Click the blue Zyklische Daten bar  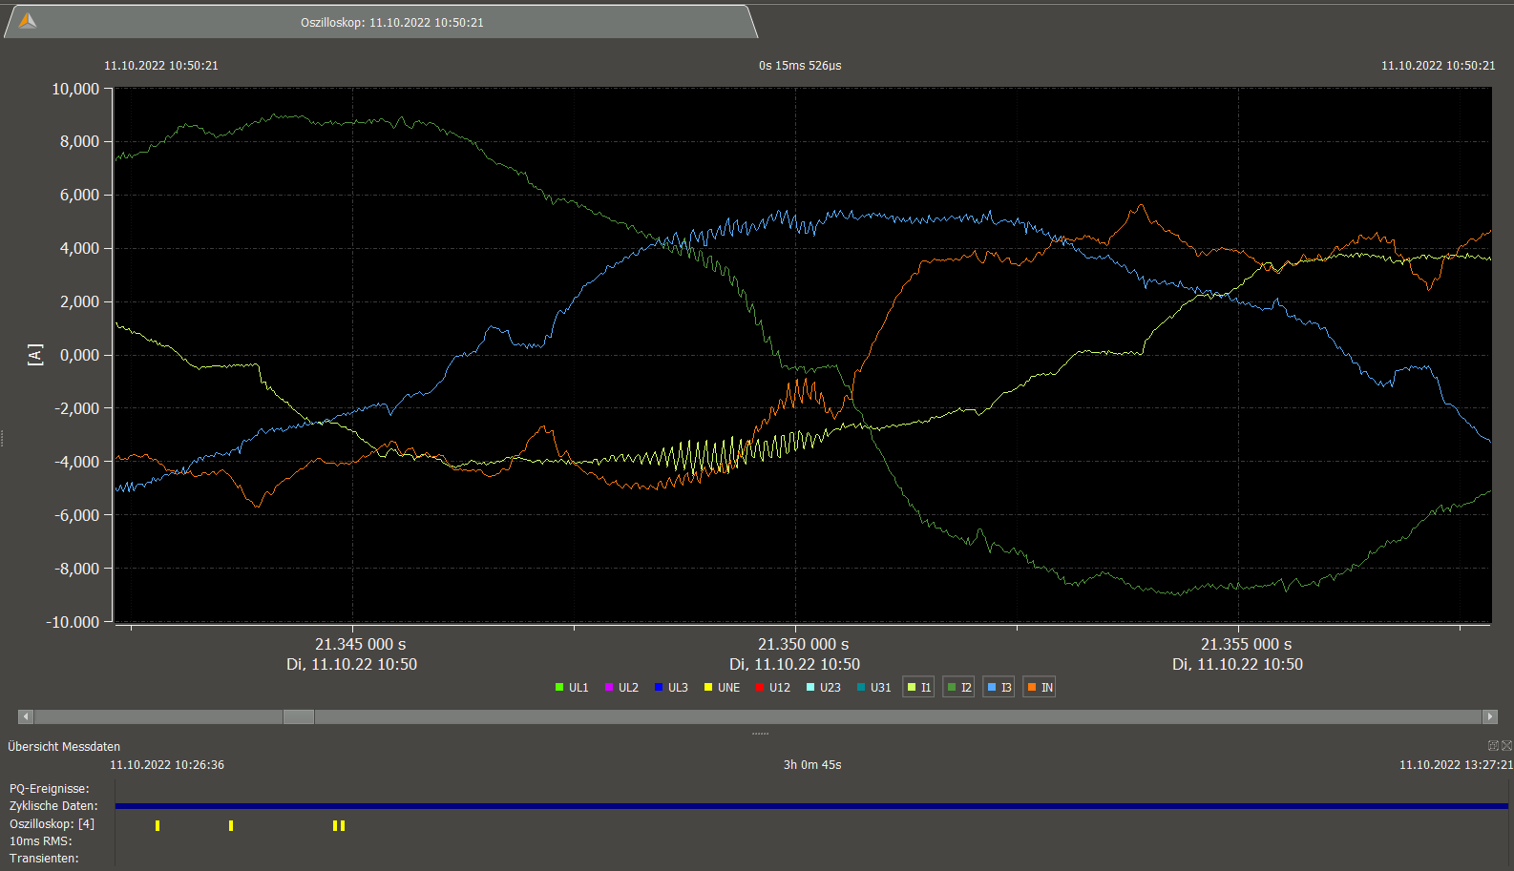click(x=811, y=806)
